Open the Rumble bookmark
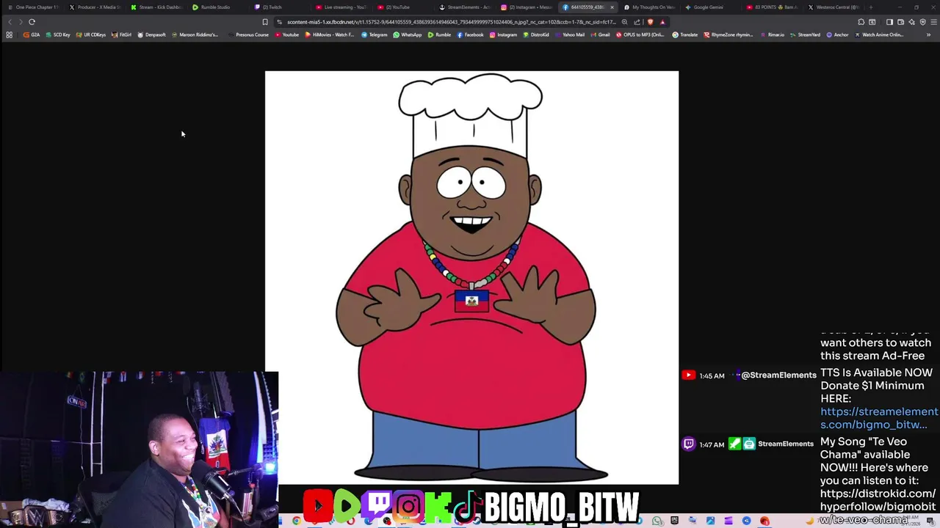 439,34
